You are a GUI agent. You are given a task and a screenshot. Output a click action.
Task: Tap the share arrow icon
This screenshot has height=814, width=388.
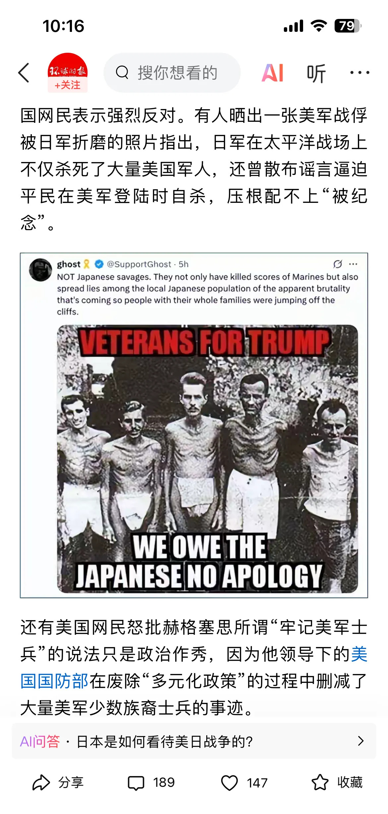coord(41,782)
